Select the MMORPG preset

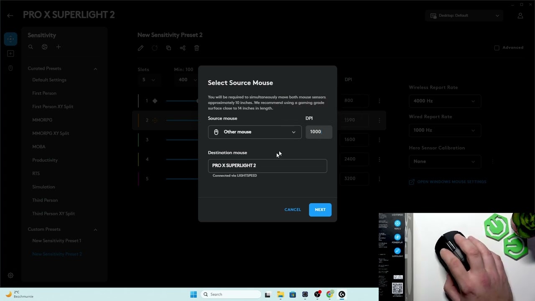42,120
